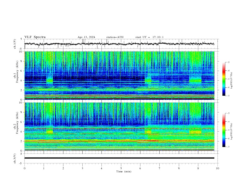Click the 'VLF Spectra' title text
Image resolution: width=245 pixels, height=189 pixels.
[x=35, y=37]
